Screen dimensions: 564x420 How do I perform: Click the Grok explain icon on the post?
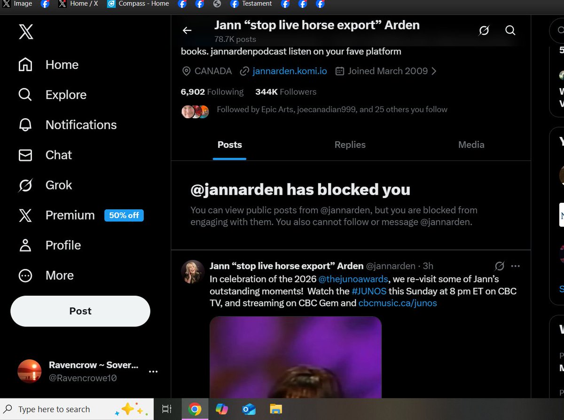pyautogui.click(x=500, y=266)
